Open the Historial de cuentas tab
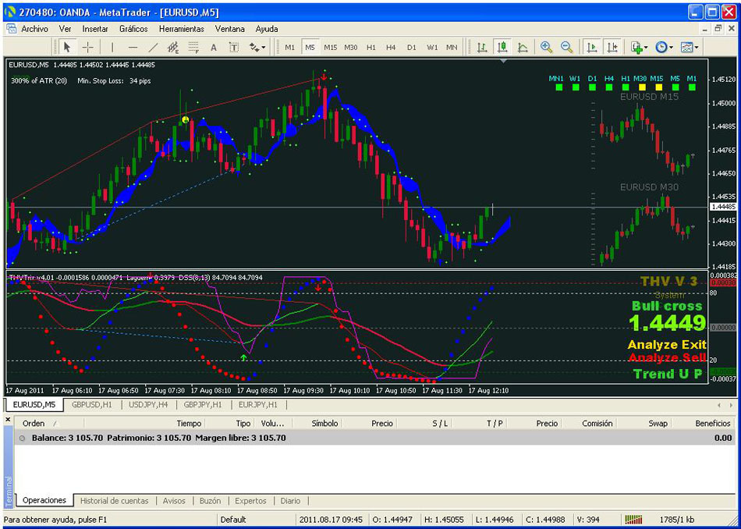 click(114, 501)
